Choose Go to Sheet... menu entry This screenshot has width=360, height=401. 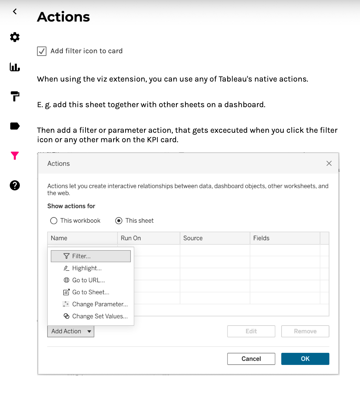(x=91, y=292)
